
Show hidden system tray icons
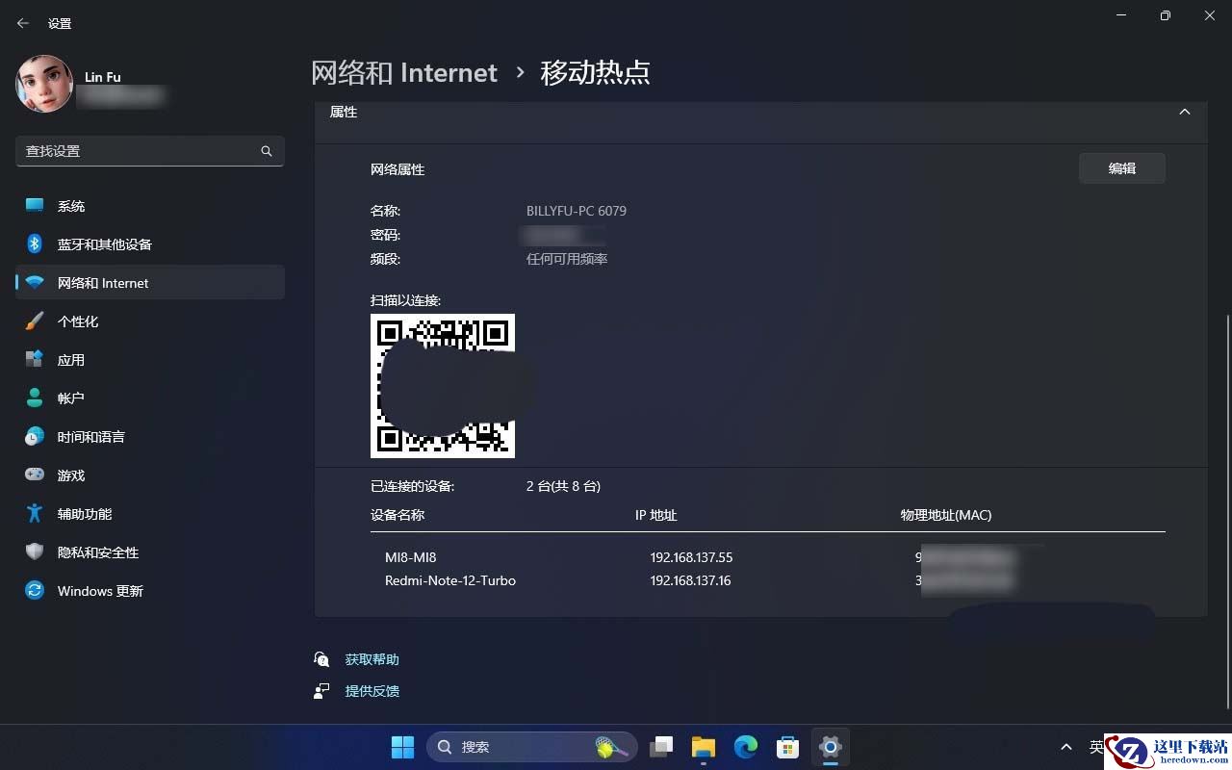tap(1065, 747)
